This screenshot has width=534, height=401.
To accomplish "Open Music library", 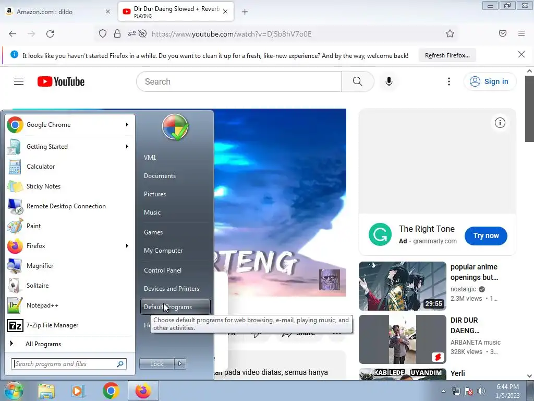I will coord(175,213).
